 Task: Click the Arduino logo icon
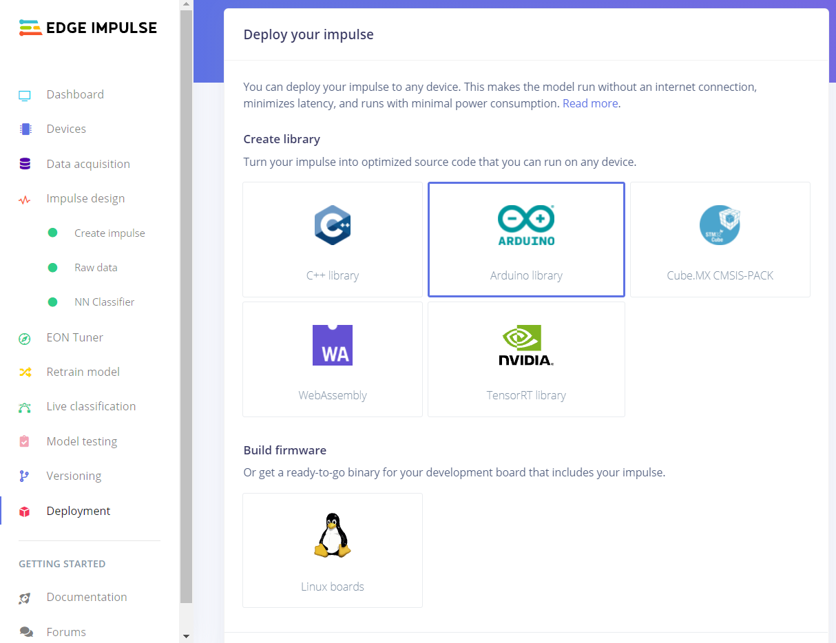(526, 225)
